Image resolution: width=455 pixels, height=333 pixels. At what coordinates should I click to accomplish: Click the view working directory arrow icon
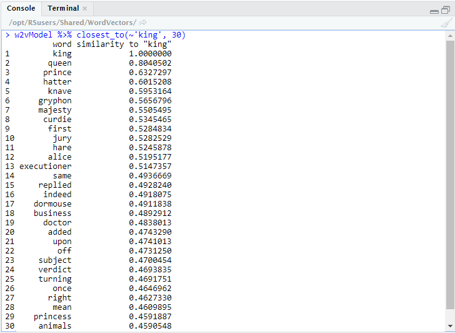[x=143, y=23]
